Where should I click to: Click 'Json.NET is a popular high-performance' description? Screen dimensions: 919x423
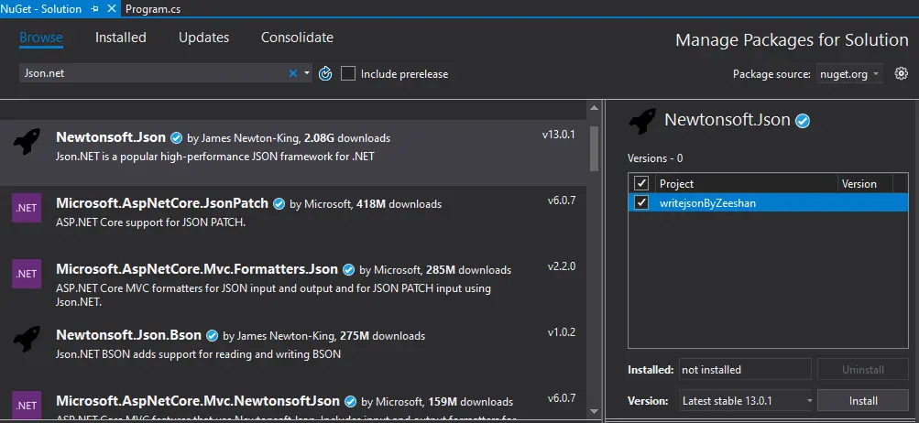click(x=215, y=157)
